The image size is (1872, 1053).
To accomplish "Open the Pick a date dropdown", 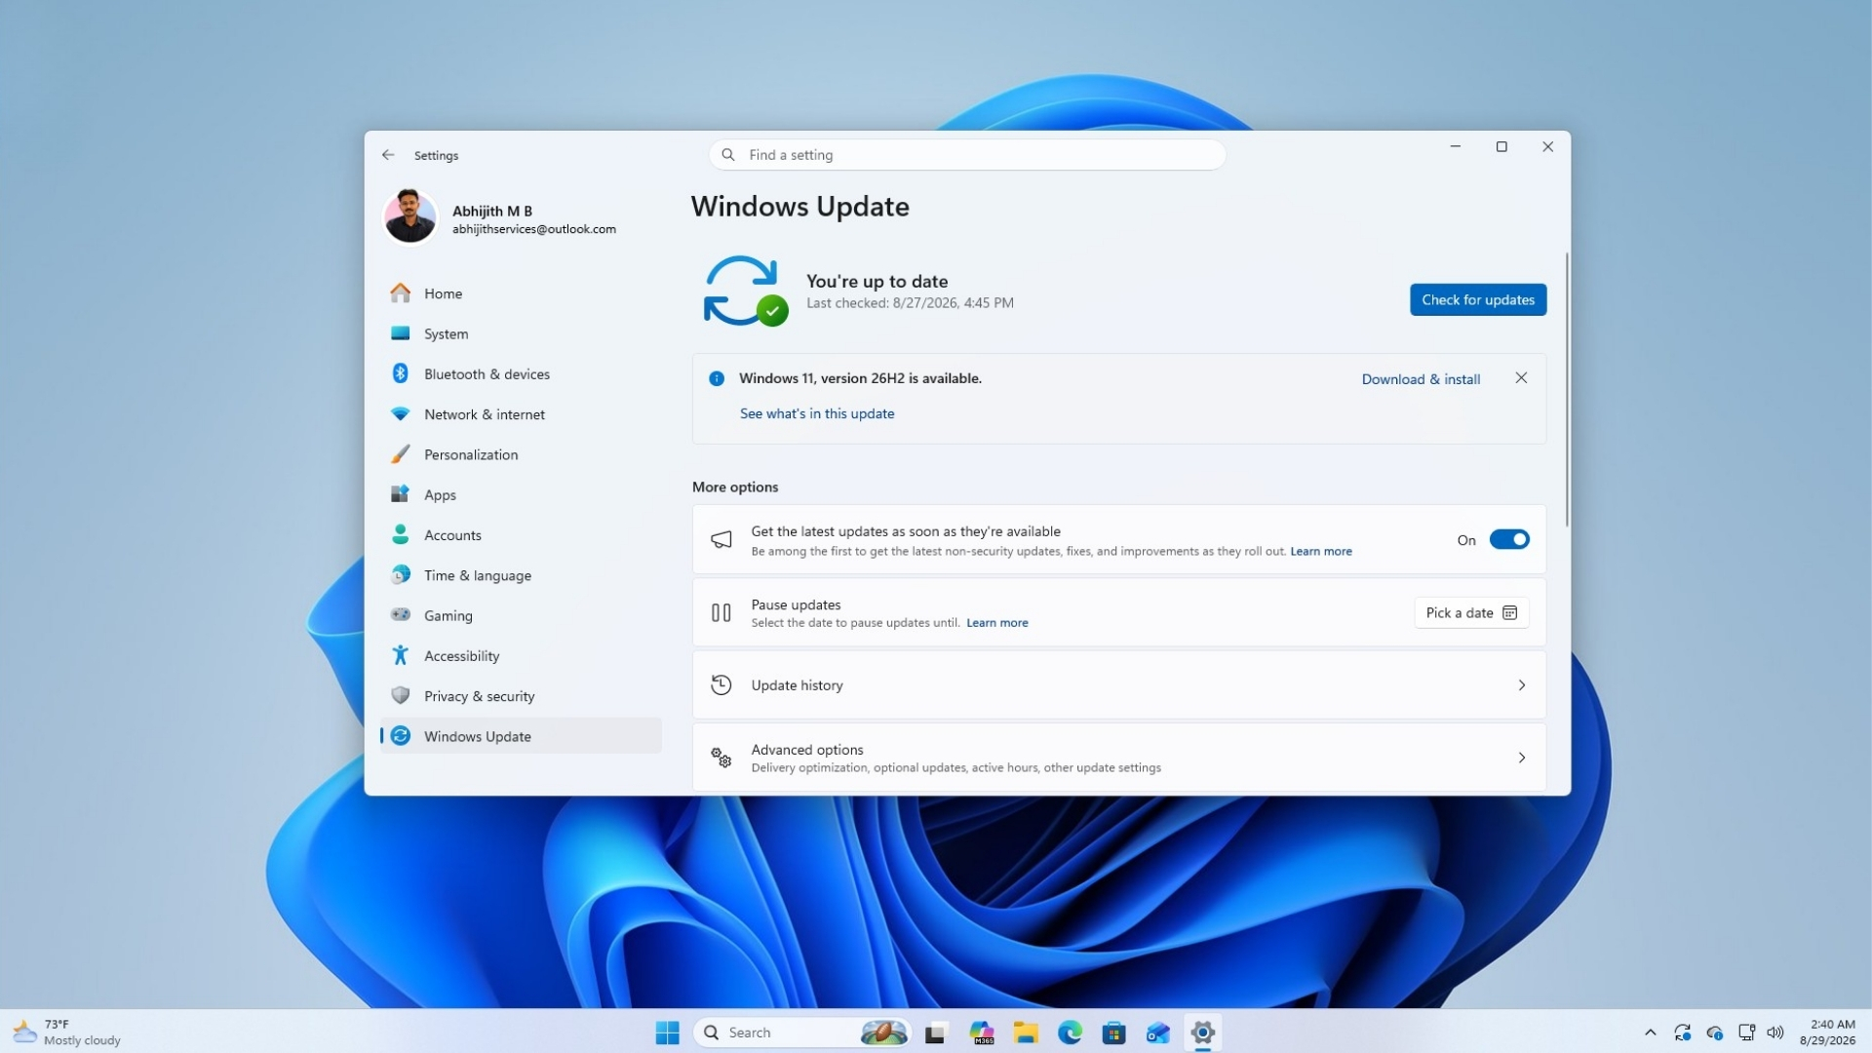I will coord(1471,612).
